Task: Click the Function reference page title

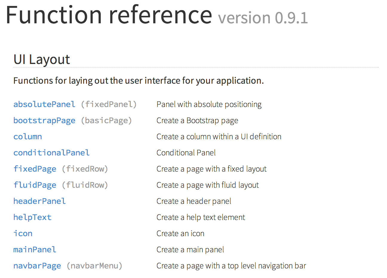Action: pos(109,15)
